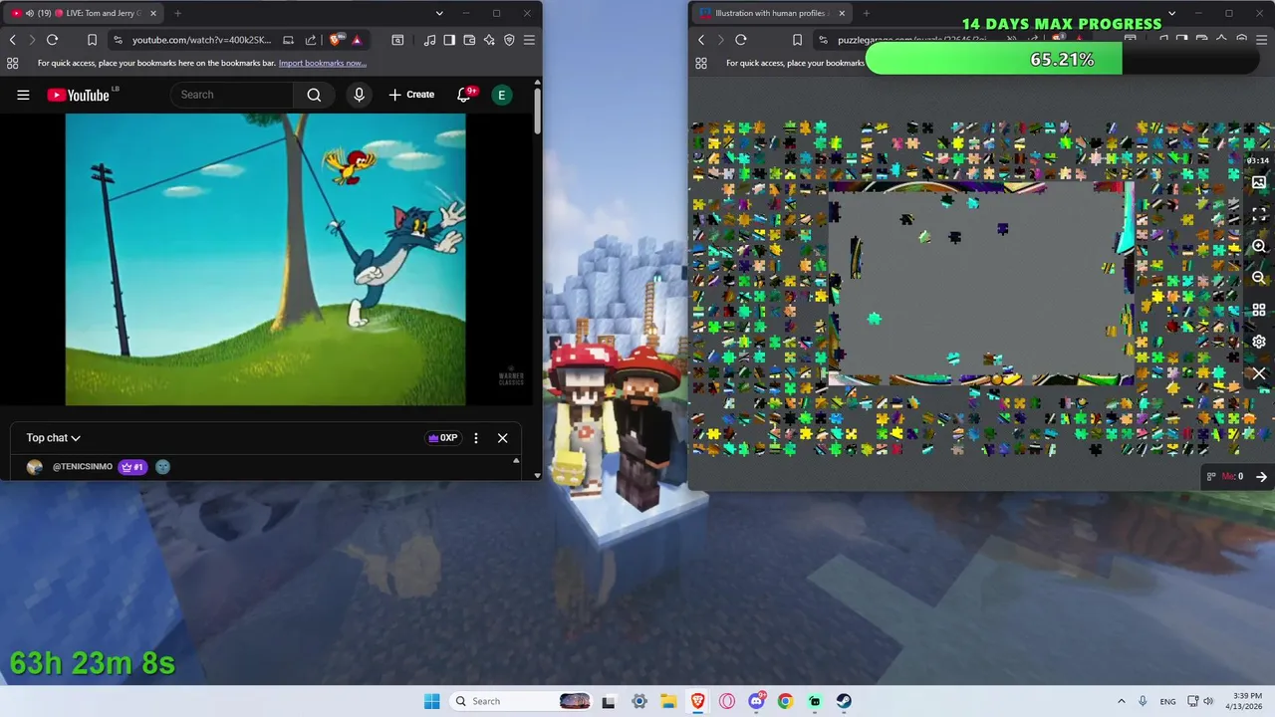Open site settings icon in YouTube address bar
1275x717 pixels.
118,40
